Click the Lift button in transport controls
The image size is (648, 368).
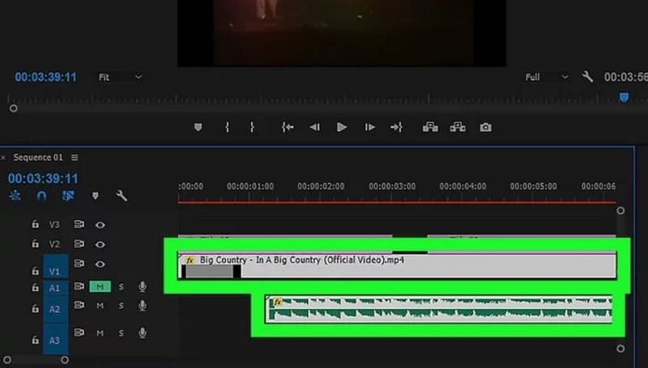(430, 127)
